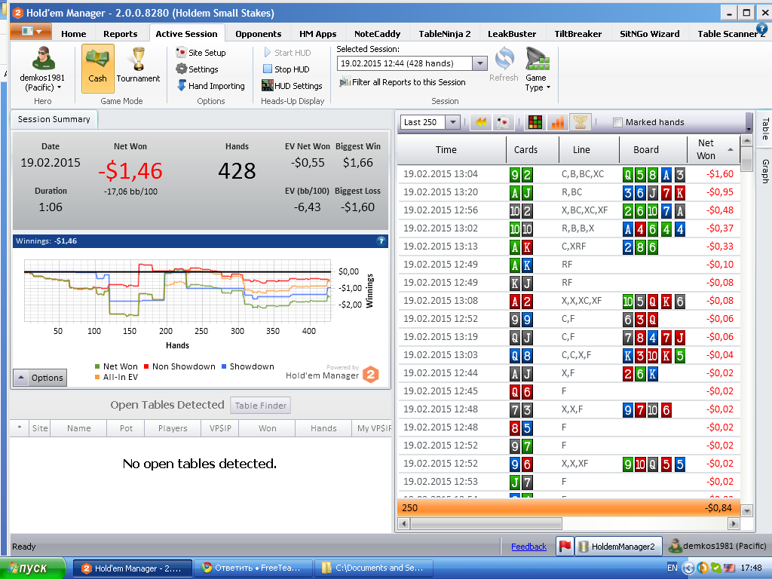This screenshot has width=772, height=579.
Task: Toggle the Marked hands checkbox
Action: [618, 122]
